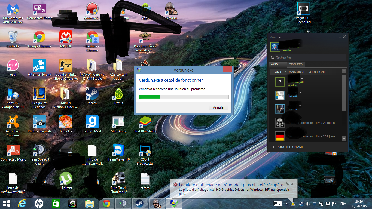This screenshot has height=209, width=372.
Task: Open dropdown arrow of the friend playing Verdun
Action: [x=301, y=79]
